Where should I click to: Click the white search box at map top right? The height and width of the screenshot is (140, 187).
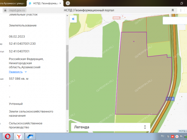[175, 21]
